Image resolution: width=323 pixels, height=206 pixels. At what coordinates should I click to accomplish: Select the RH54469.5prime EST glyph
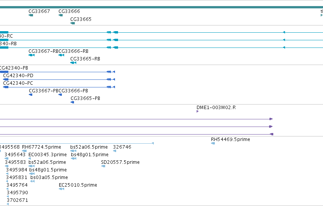tap(213, 143)
